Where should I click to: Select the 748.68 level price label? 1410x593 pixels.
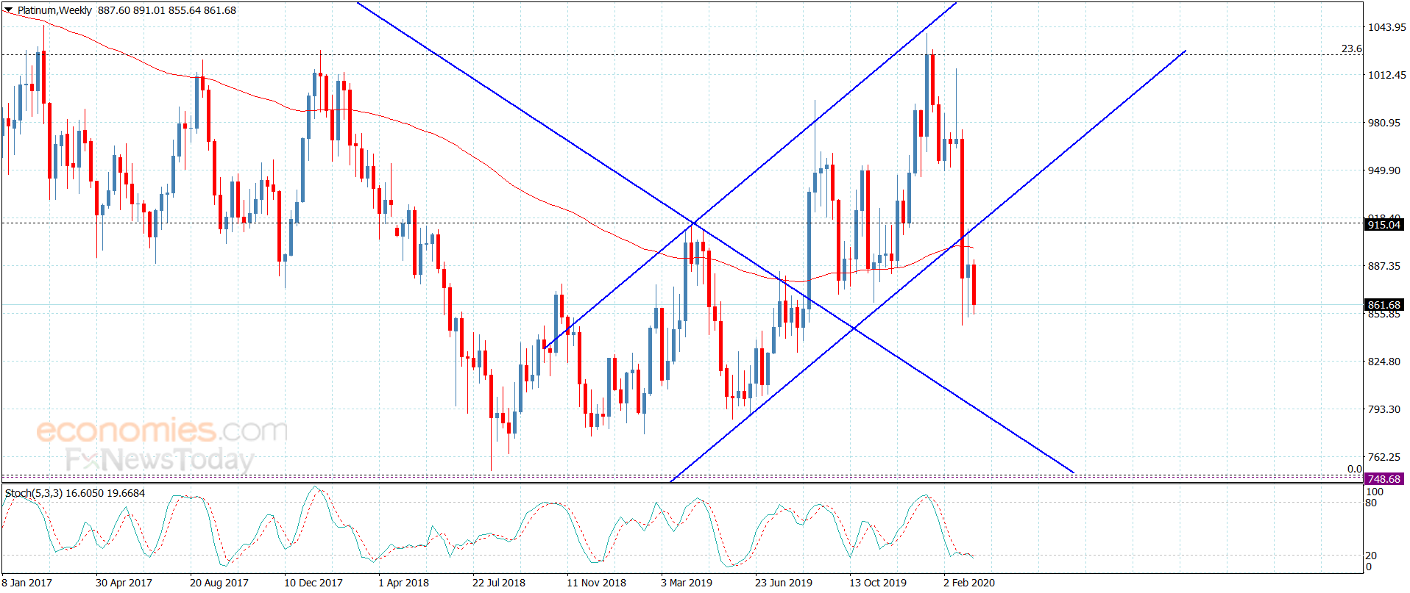(x=1384, y=479)
